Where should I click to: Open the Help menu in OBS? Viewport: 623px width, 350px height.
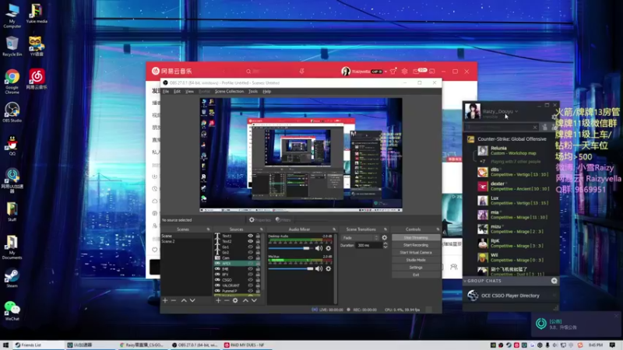[x=267, y=92]
